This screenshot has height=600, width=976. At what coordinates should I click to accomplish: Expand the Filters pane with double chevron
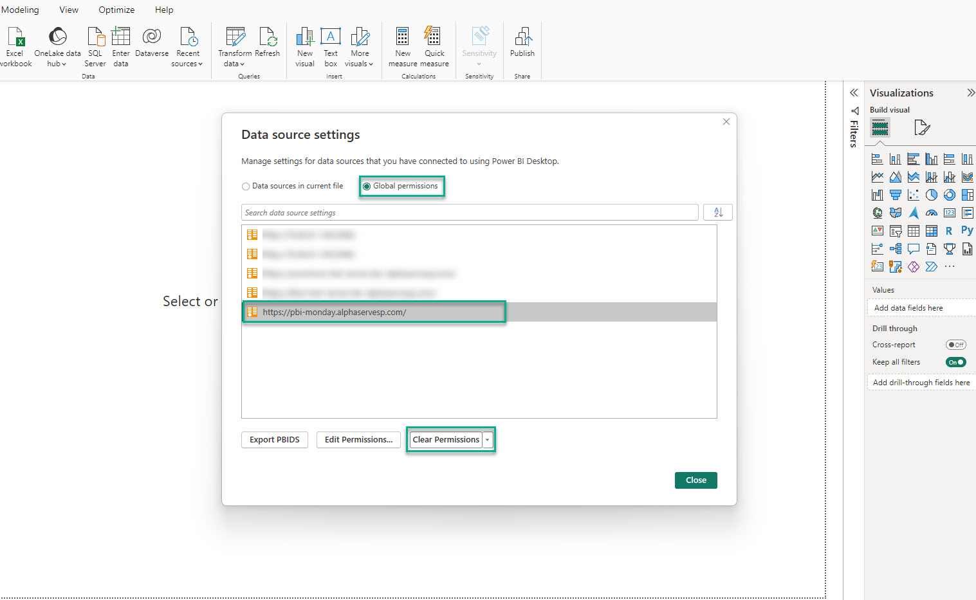(854, 93)
